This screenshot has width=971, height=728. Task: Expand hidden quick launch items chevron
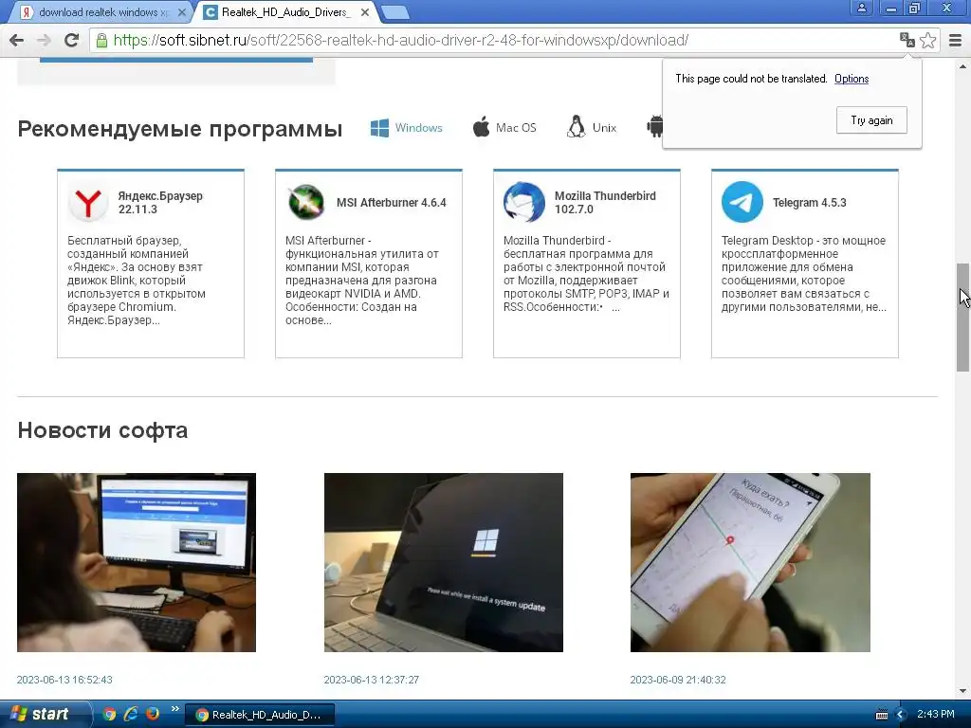174,709
